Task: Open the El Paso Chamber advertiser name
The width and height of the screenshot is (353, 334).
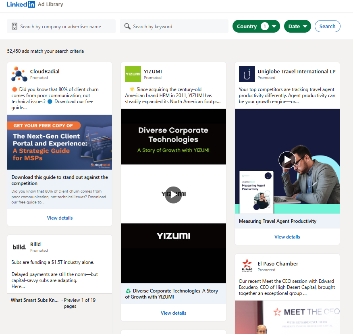Action: coord(278,264)
